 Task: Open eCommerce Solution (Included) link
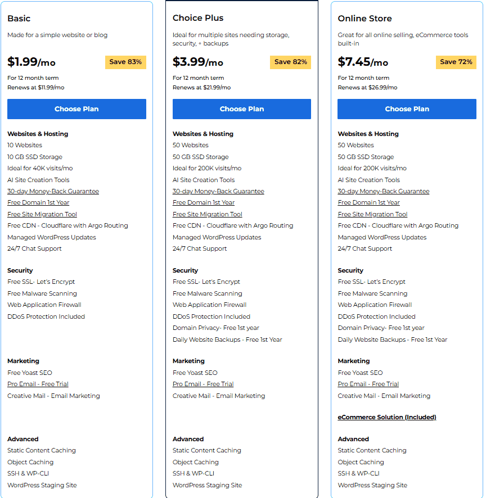387,417
